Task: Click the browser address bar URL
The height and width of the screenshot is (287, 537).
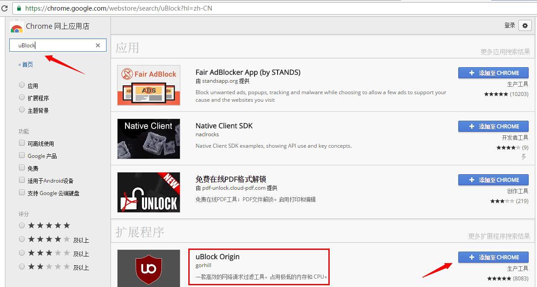Action: (118, 8)
